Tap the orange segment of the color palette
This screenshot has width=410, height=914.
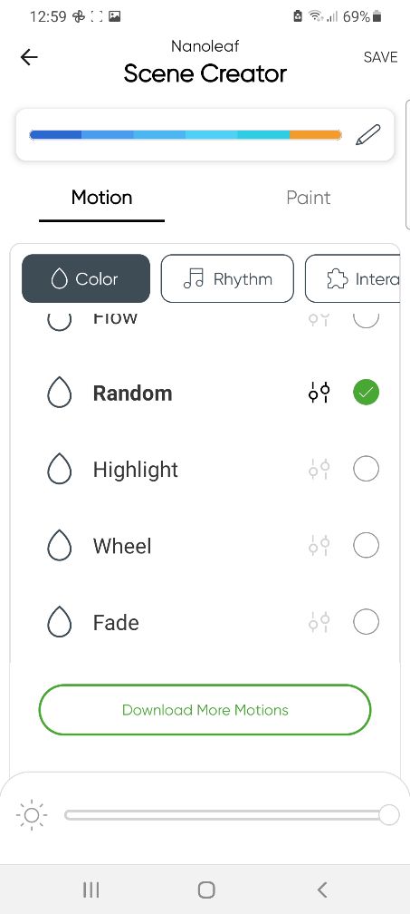click(315, 134)
